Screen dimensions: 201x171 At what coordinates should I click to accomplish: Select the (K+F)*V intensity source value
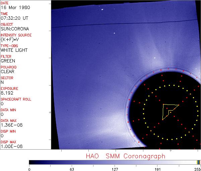coord(9,40)
